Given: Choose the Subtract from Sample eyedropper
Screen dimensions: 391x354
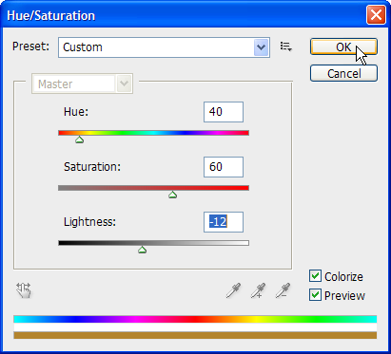Looking at the screenshot, I should pyautogui.click(x=283, y=290).
